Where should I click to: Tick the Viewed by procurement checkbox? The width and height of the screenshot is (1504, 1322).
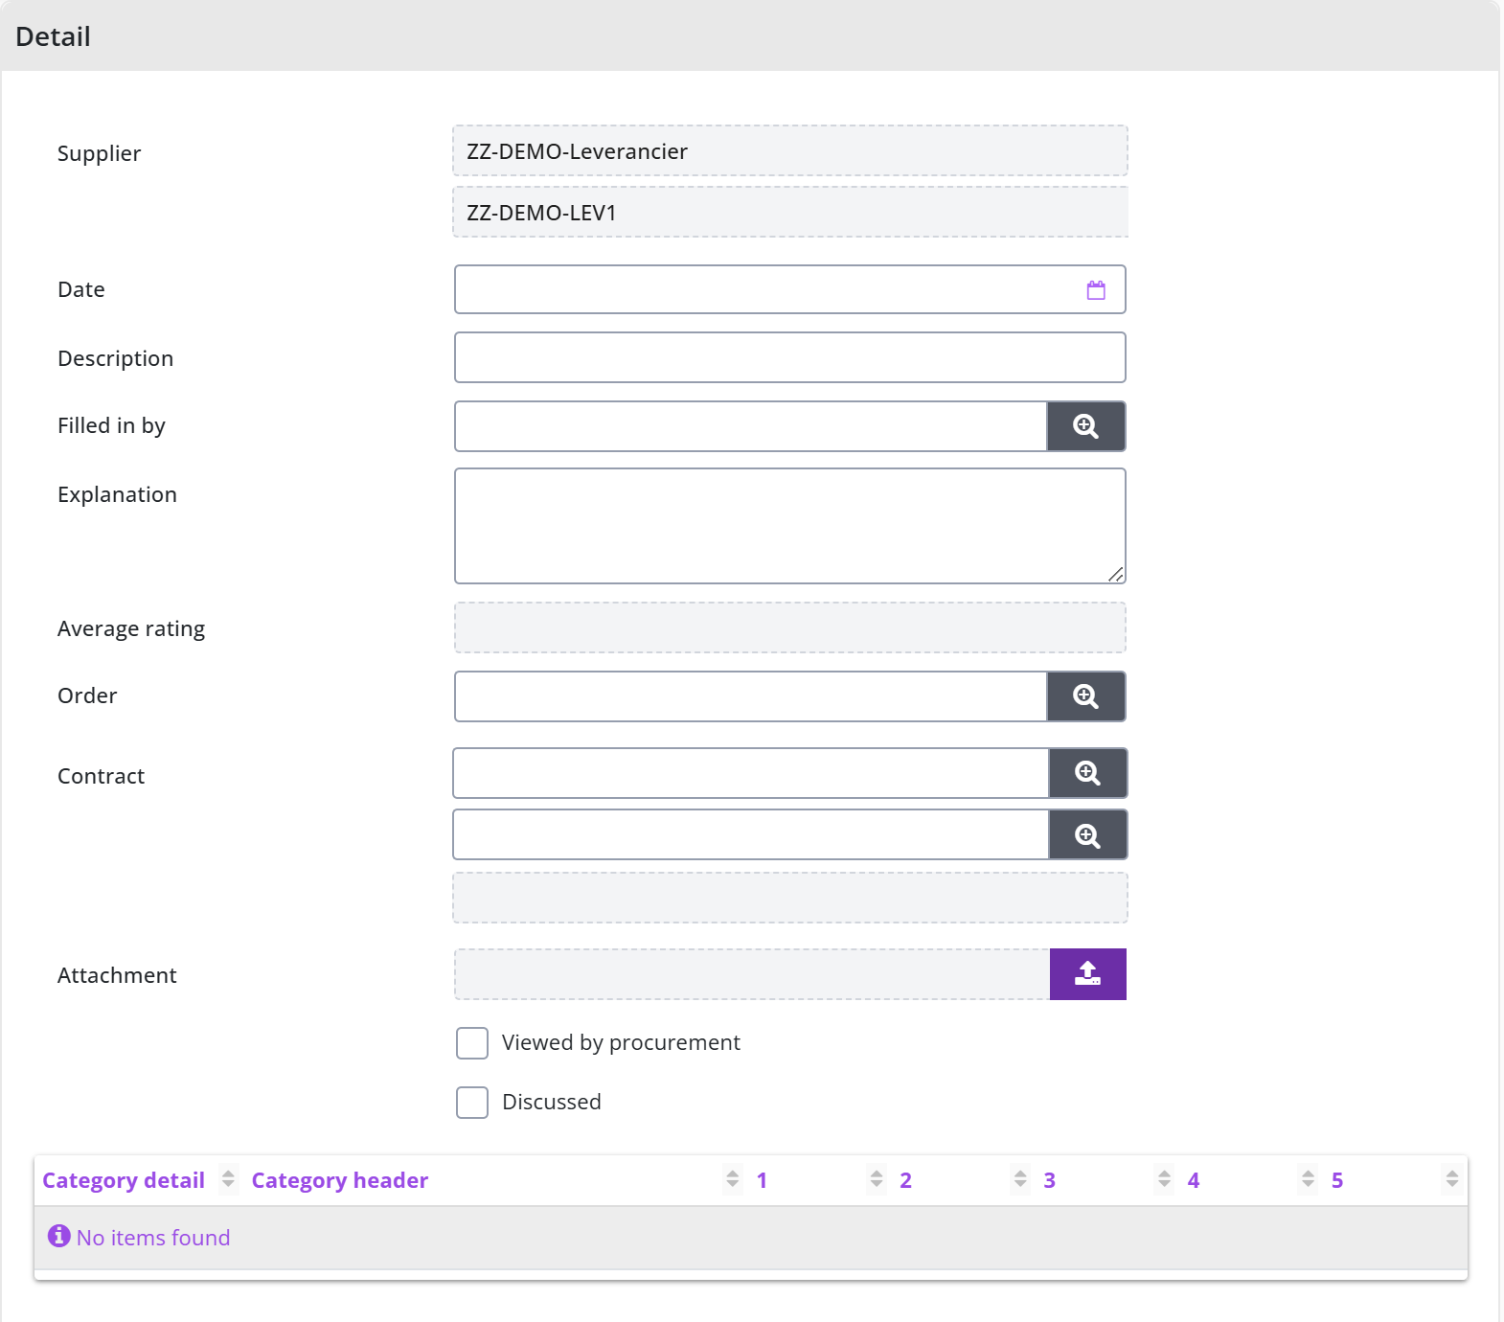tap(472, 1043)
